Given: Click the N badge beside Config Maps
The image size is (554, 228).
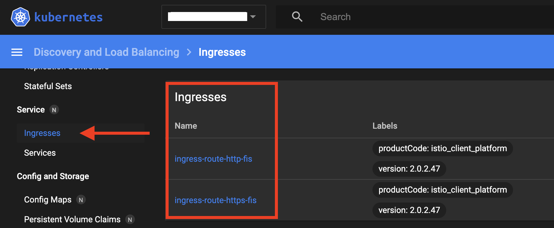Looking at the screenshot, I should pos(81,200).
